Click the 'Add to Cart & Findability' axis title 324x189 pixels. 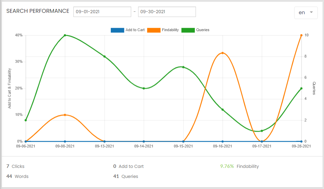click(9, 88)
